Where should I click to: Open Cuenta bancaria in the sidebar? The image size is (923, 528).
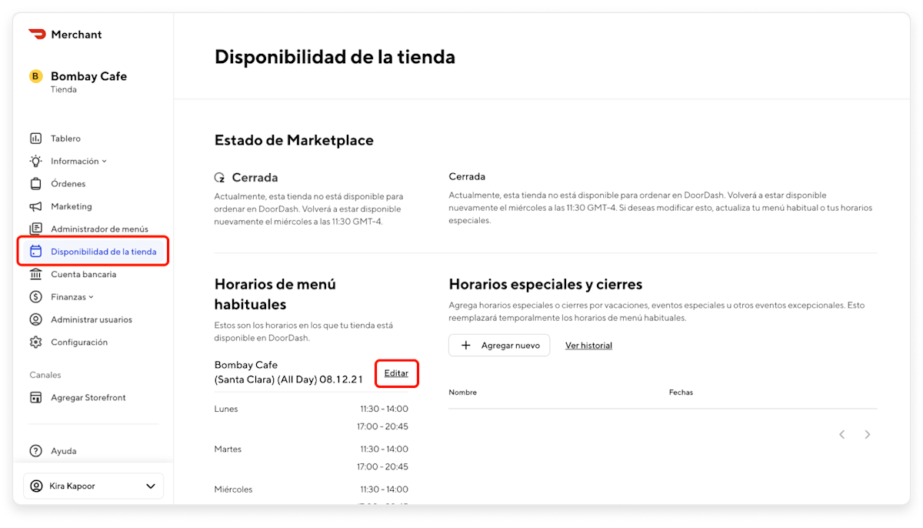tap(84, 274)
